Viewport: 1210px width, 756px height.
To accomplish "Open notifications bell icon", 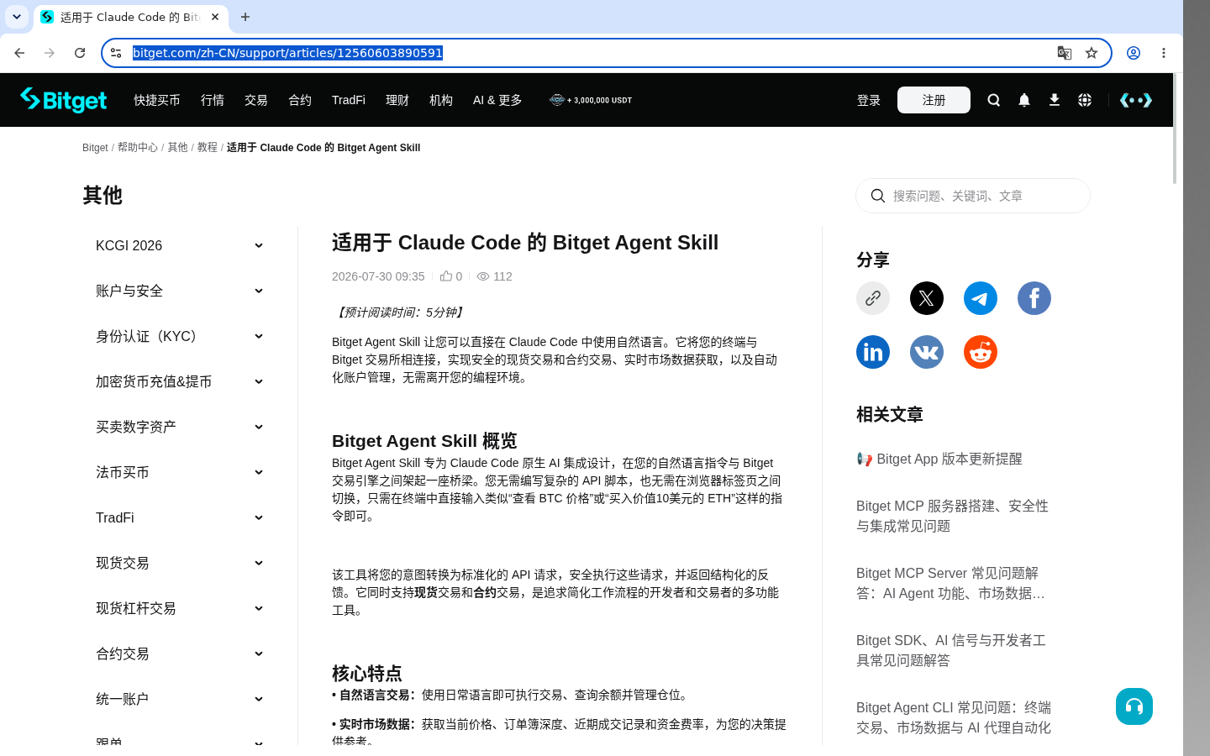I will click(1024, 100).
